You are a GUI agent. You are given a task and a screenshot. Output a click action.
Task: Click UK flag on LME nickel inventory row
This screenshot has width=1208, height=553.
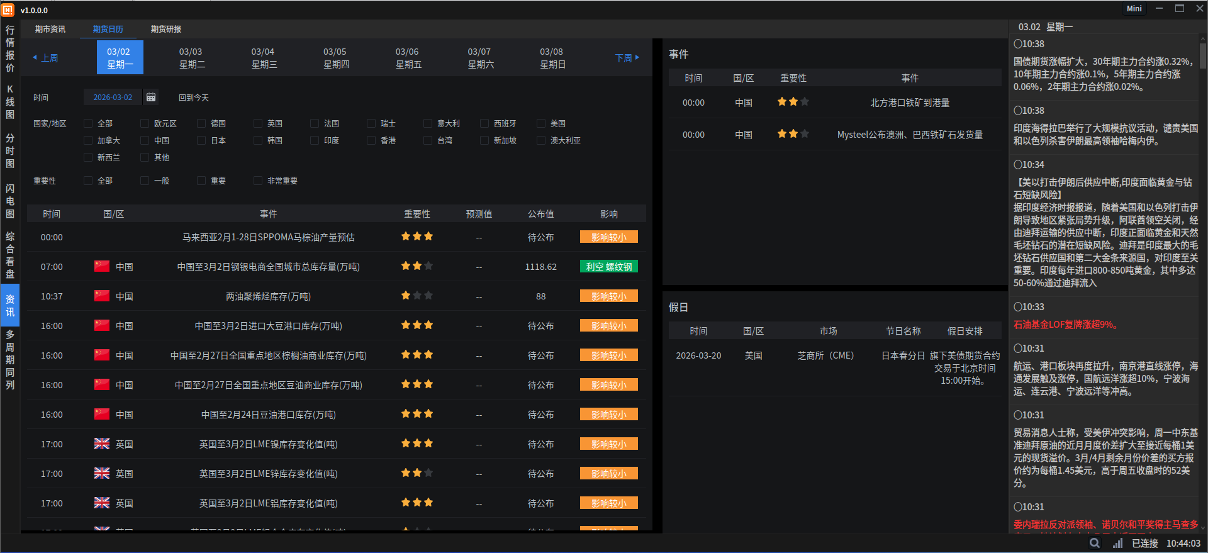tap(102, 444)
